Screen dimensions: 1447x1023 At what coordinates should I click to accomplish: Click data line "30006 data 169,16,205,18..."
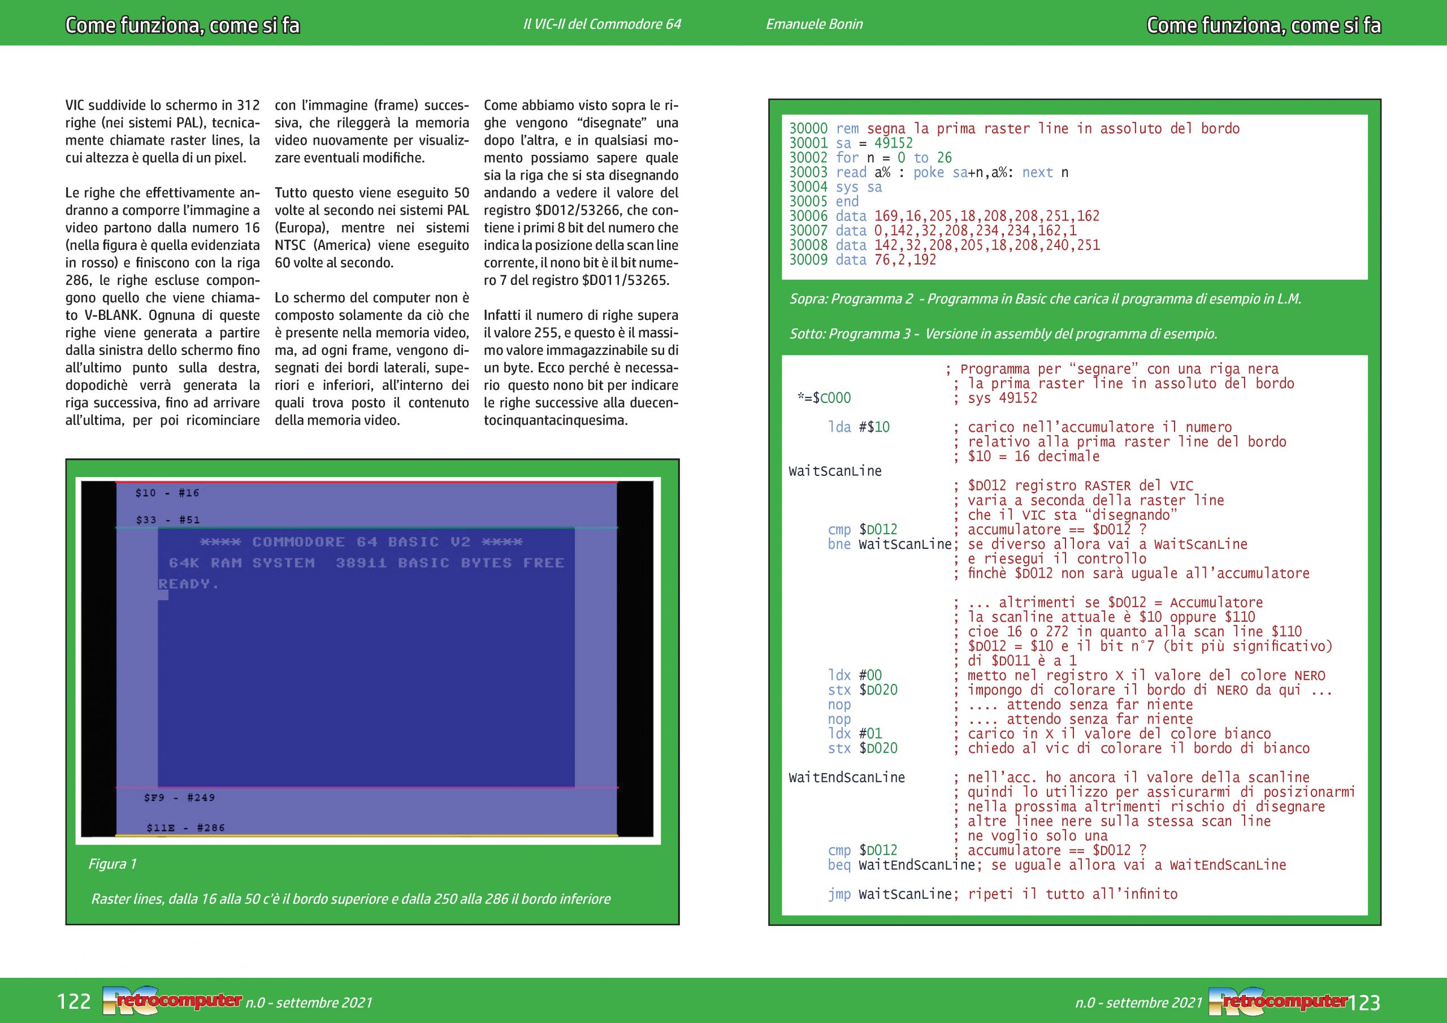point(944,216)
